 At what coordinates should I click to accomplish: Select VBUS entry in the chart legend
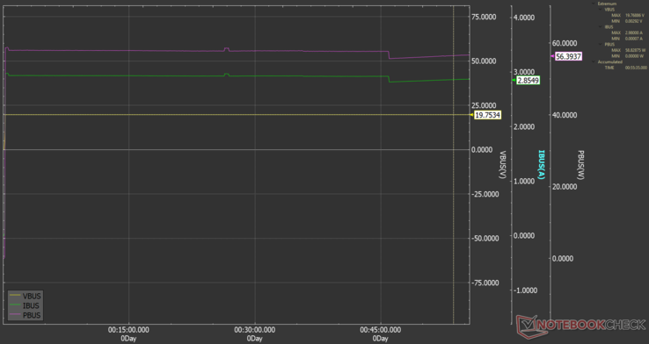(26, 296)
